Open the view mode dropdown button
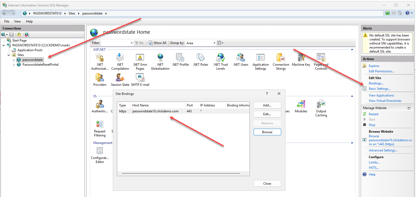 [x=220, y=43]
